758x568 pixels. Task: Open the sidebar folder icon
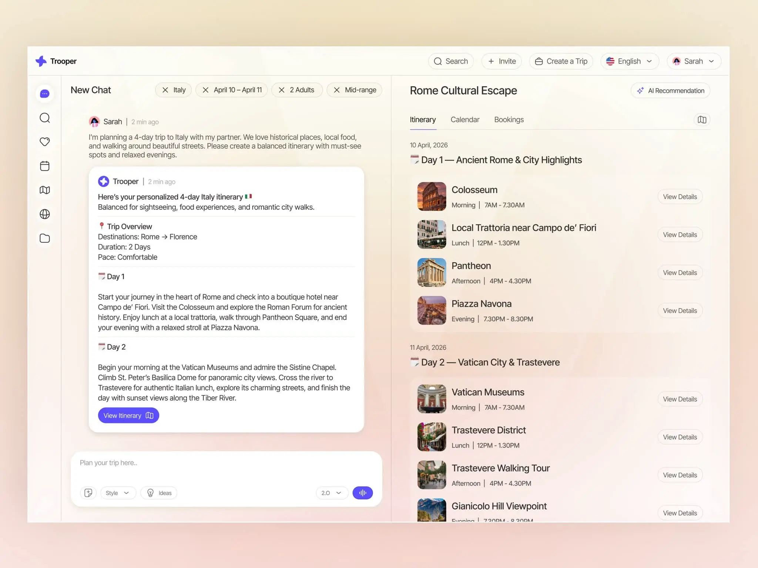click(44, 238)
